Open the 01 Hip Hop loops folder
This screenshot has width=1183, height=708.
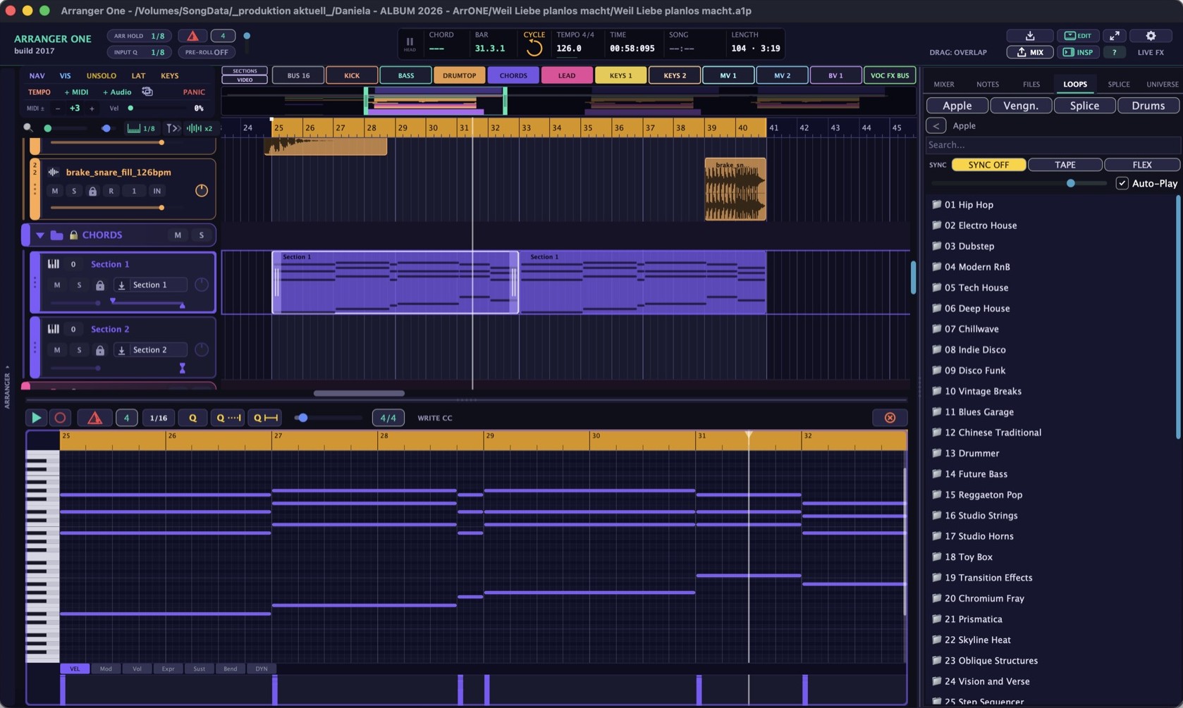point(969,205)
